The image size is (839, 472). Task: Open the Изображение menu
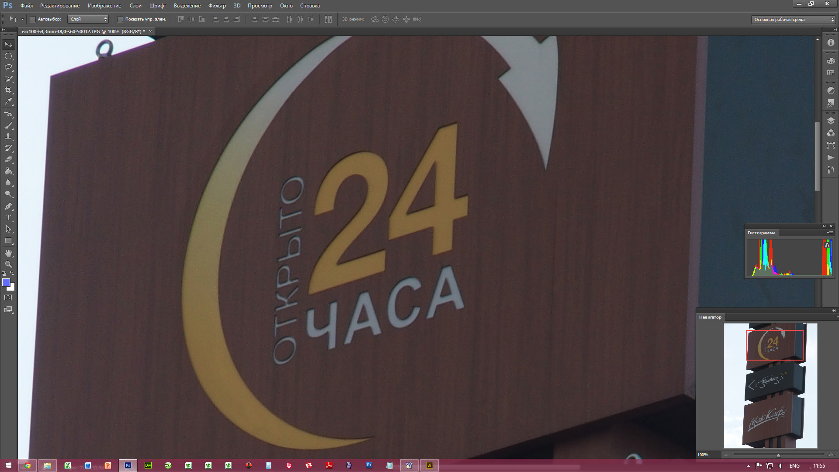104,6
